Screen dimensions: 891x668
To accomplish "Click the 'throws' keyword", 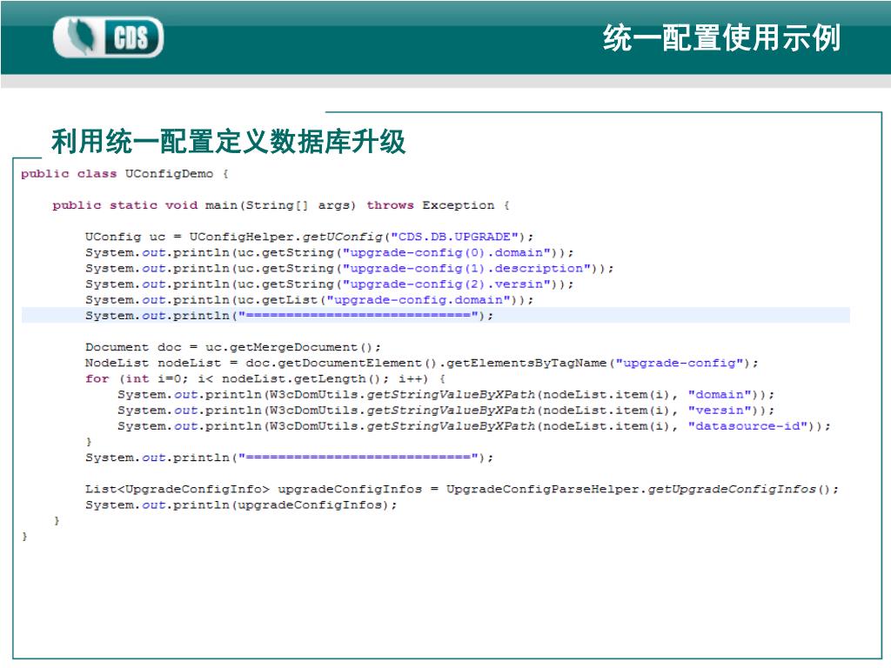I will pyautogui.click(x=390, y=205).
